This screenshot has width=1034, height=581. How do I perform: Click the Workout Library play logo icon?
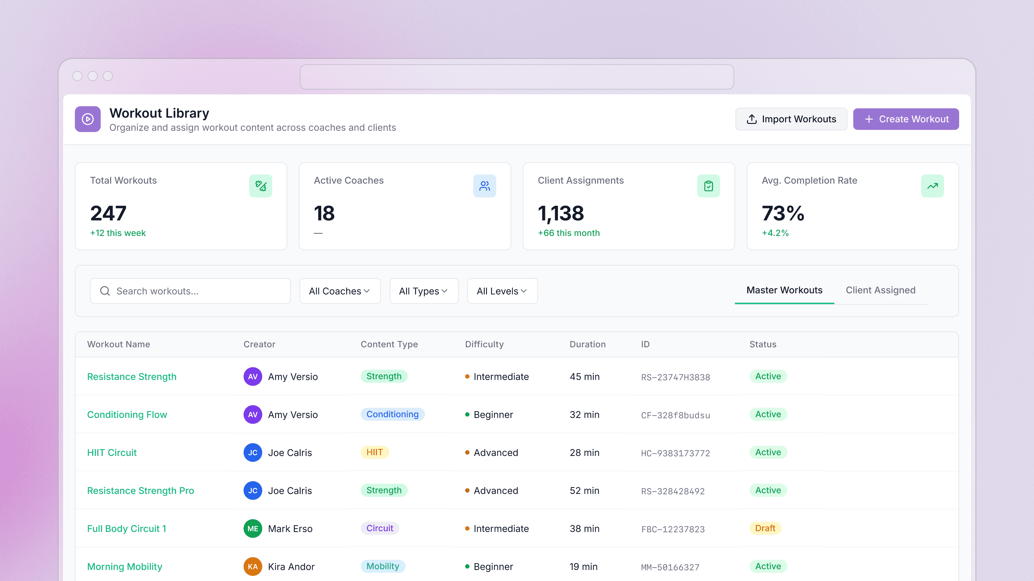coord(88,119)
